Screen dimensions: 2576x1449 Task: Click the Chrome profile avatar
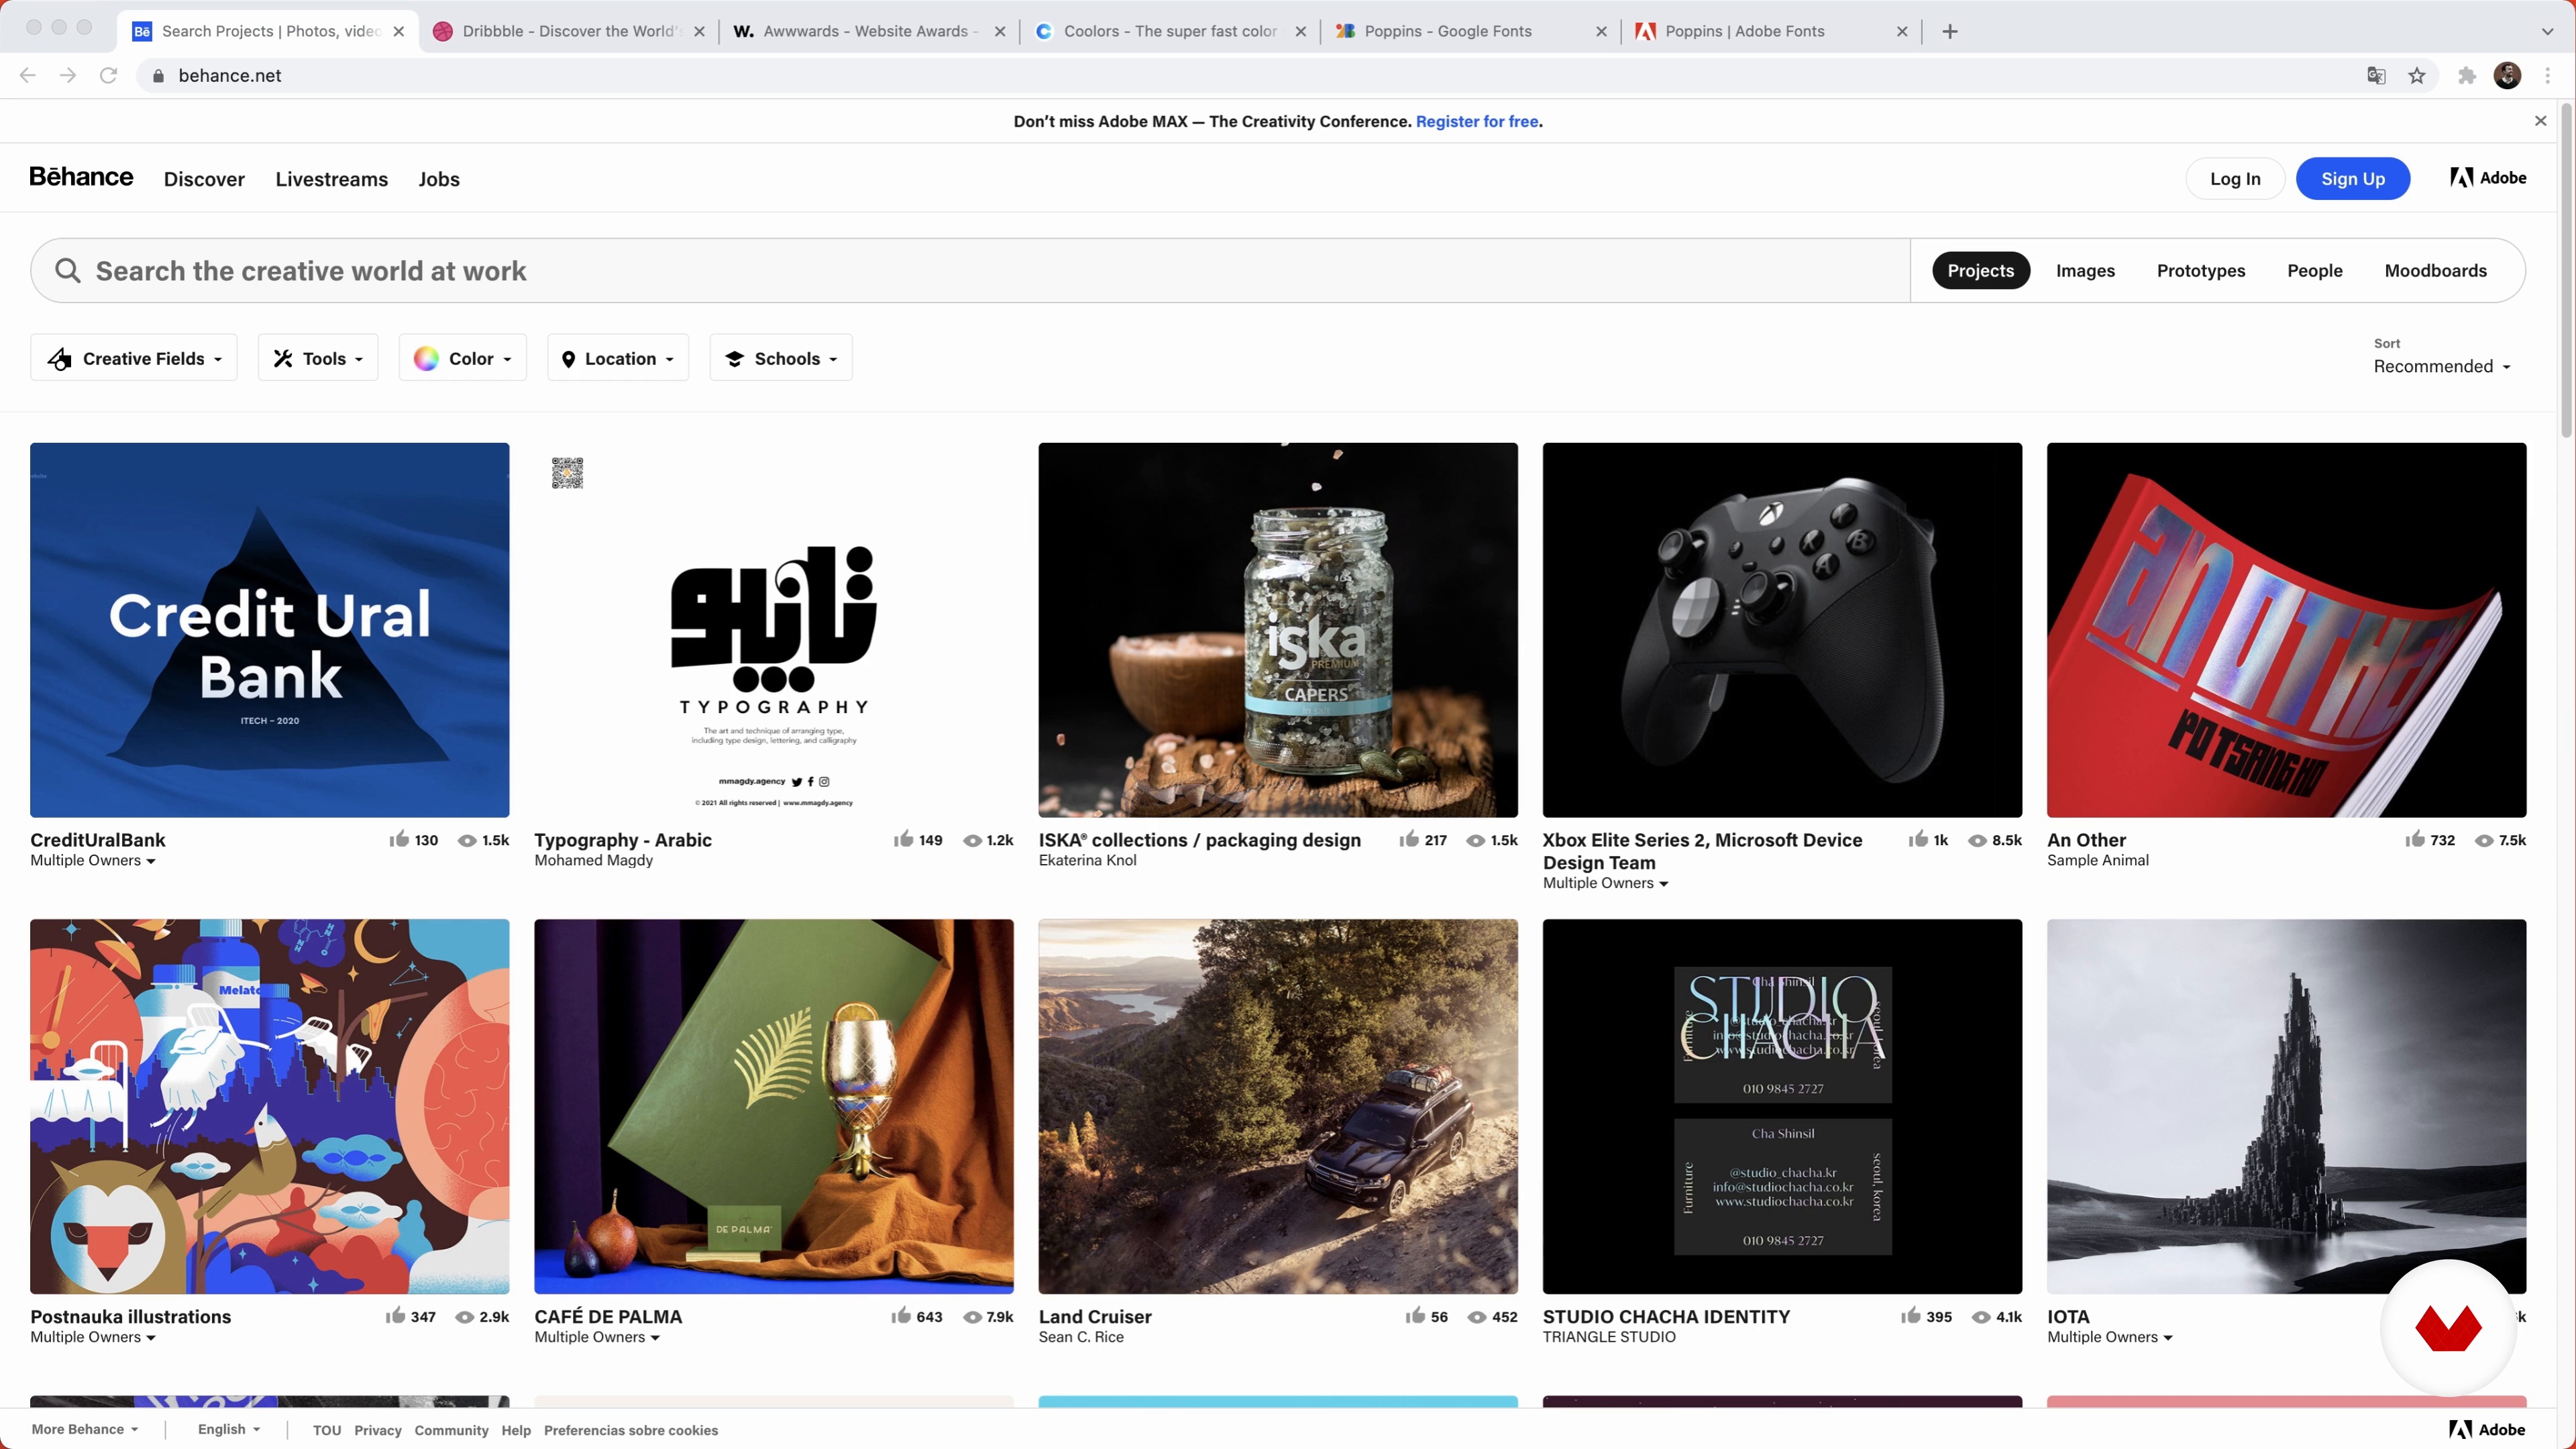(2507, 76)
